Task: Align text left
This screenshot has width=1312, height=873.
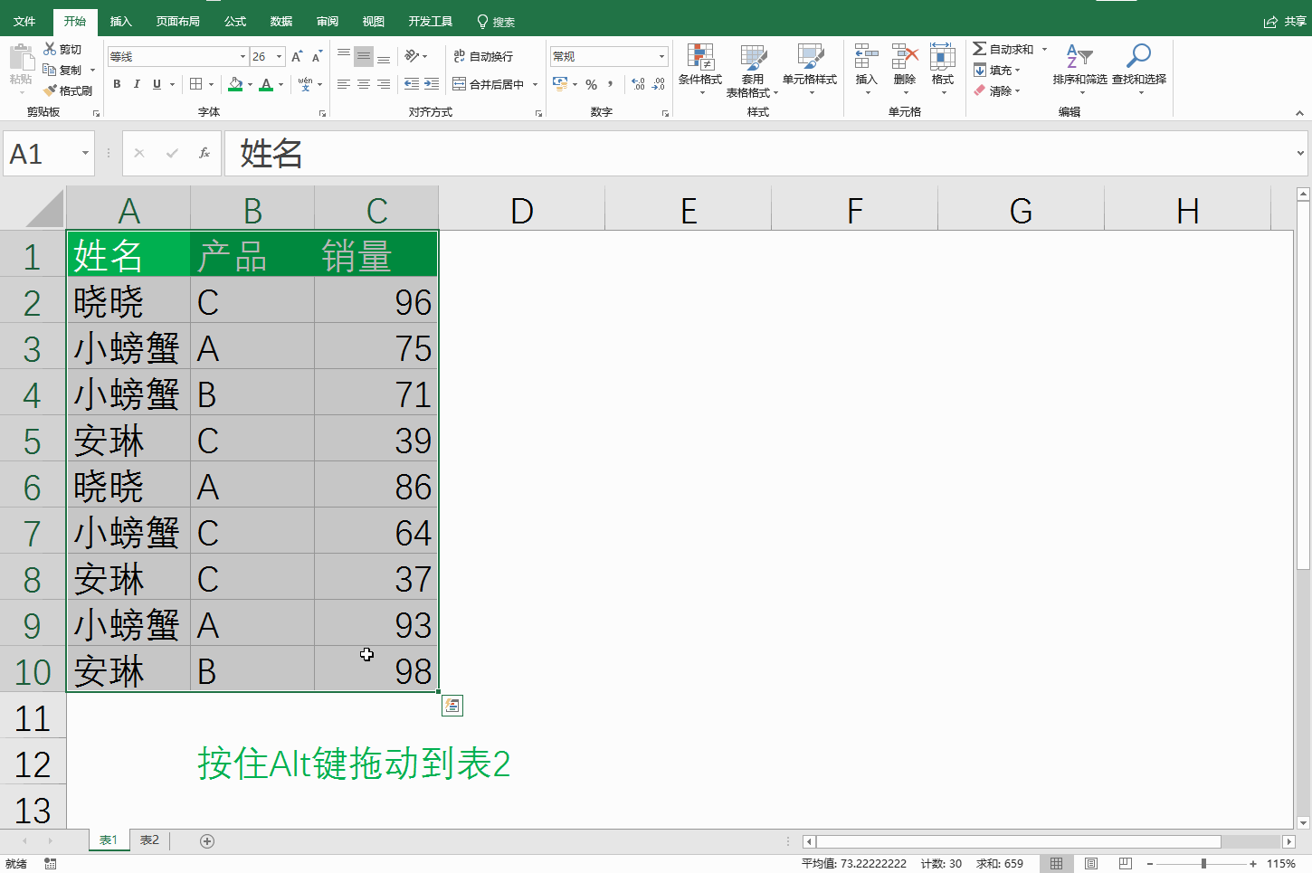Action: pos(344,84)
